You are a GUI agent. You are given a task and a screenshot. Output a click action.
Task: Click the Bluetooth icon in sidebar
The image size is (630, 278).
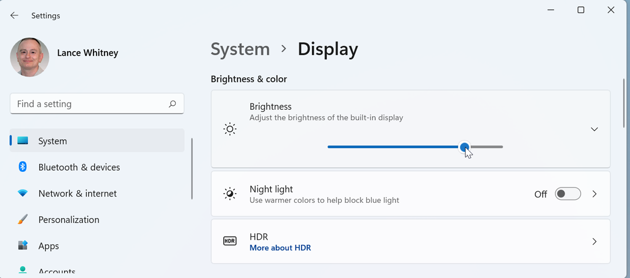[23, 167]
